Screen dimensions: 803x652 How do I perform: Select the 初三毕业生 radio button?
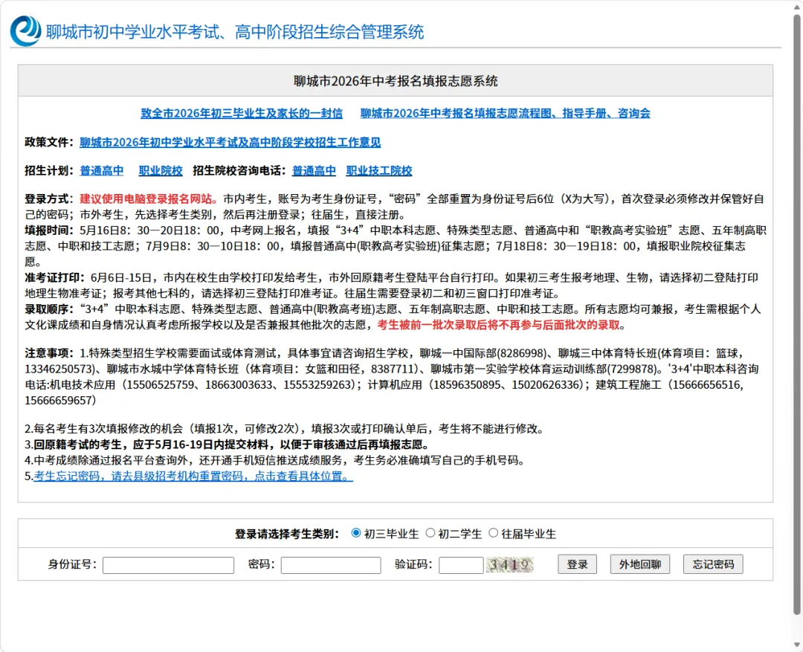[x=356, y=533]
